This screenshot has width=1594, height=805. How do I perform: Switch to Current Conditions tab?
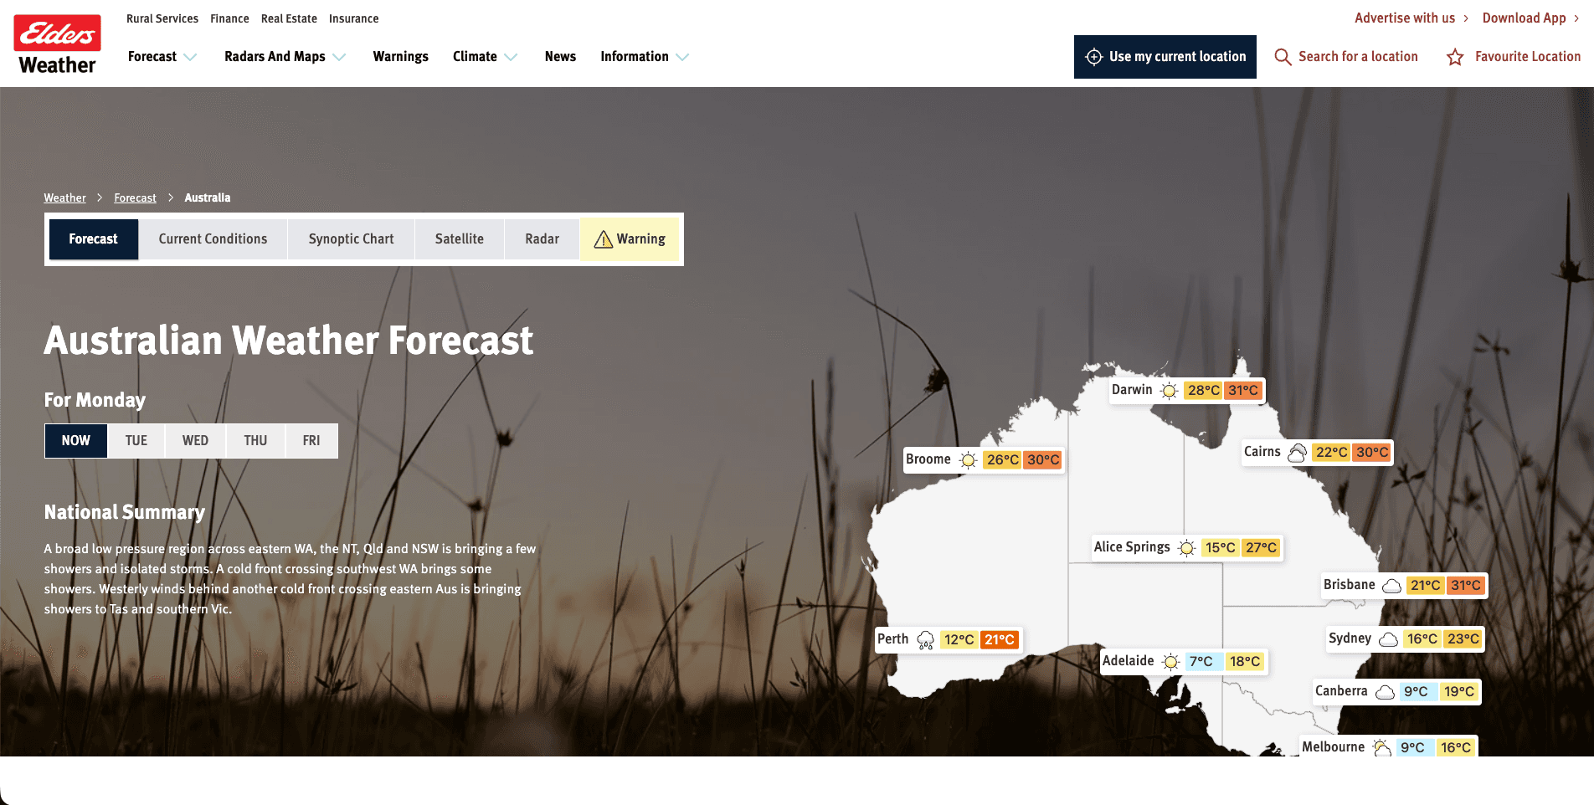tap(213, 239)
